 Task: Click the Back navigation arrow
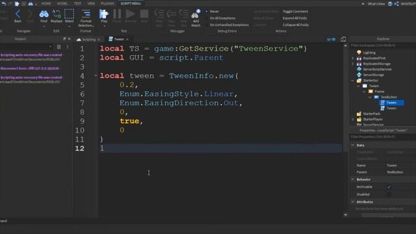[x=18, y=14]
